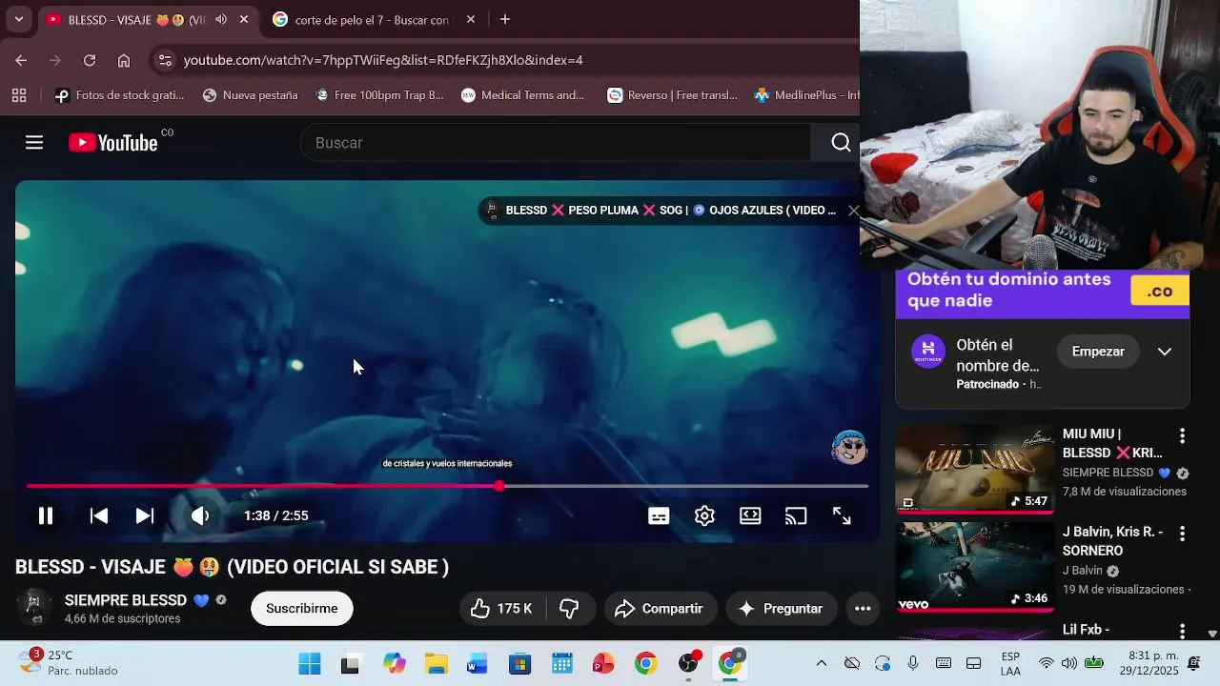This screenshot has height=686, width=1220.
Task: Open MedlinePlus bookmark
Action: (x=806, y=95)
